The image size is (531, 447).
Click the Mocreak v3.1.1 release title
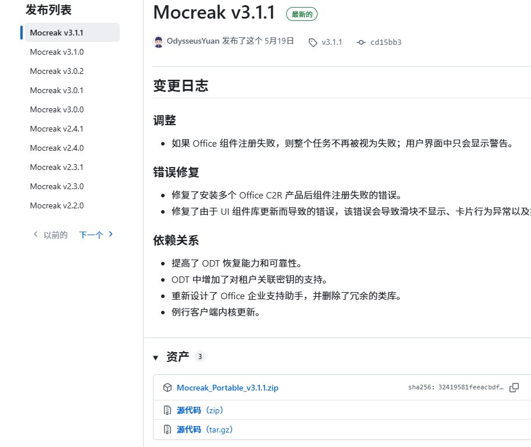click(214, 13)
